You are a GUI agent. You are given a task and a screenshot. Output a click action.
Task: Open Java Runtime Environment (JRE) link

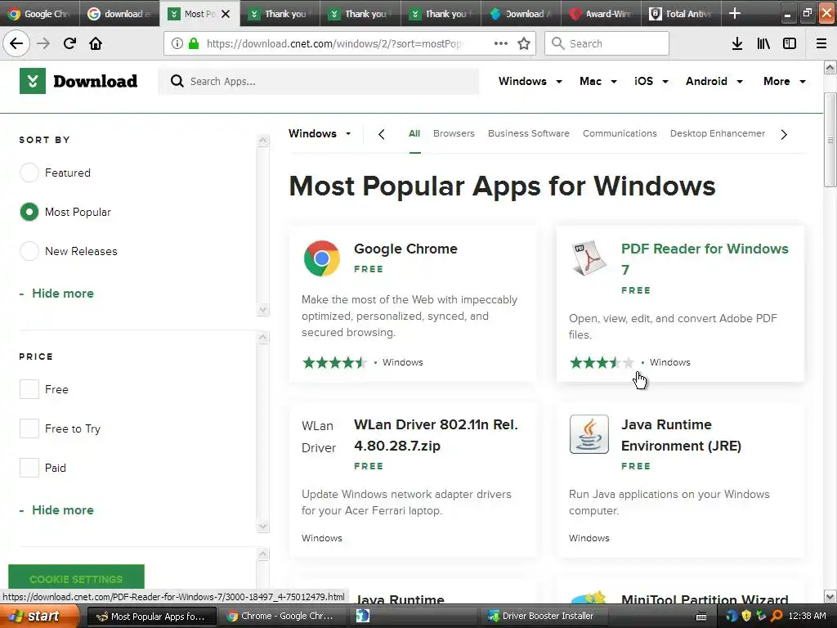[681, 435]
